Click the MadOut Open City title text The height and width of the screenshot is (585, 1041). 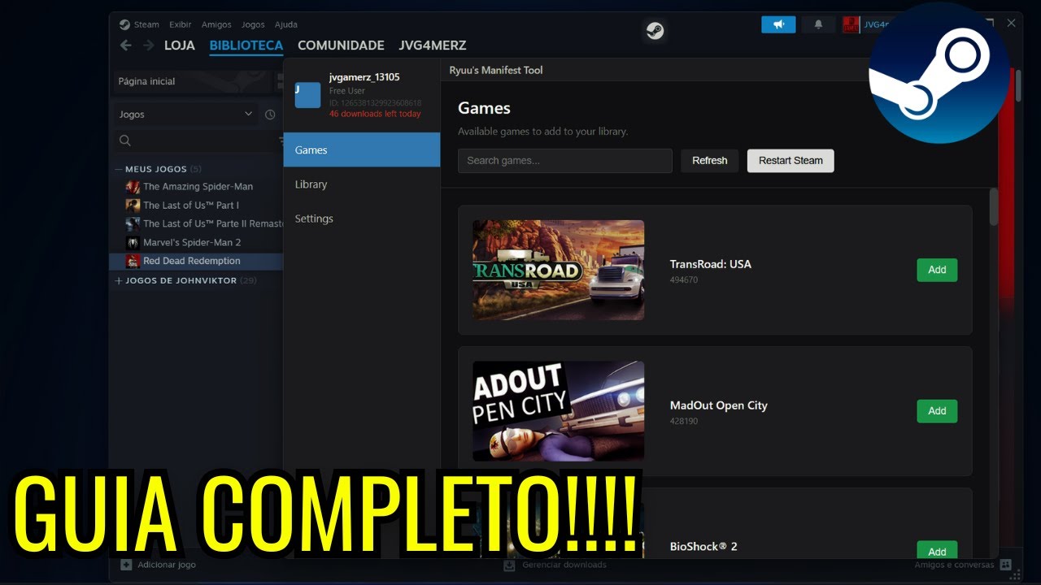[x=718, y=405]
